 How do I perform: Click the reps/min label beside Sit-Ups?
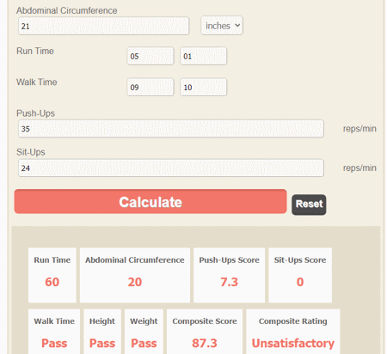click(x=359, y=168)
